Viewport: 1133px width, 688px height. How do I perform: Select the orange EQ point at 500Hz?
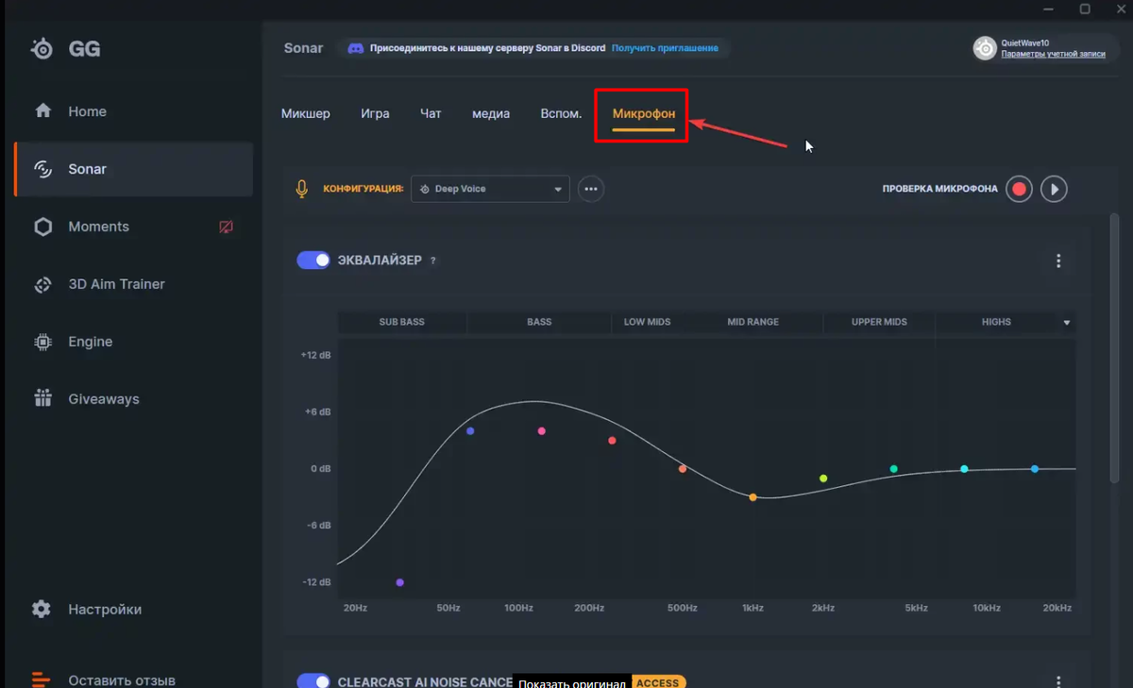683,469
